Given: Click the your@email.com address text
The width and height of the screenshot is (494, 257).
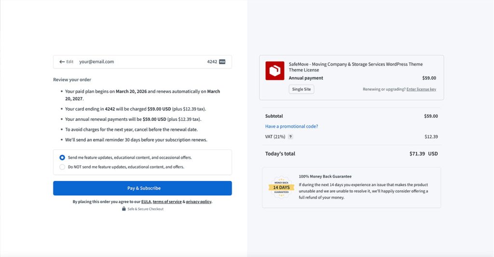Looking at the screenshot, I should 96,62.
